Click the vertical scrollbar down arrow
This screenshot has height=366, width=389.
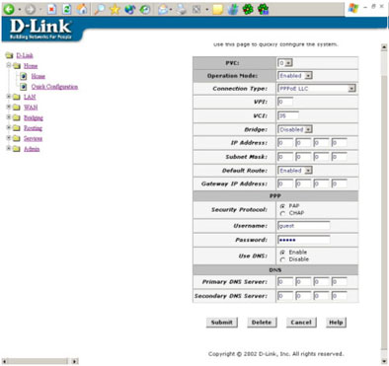point(384,361)
